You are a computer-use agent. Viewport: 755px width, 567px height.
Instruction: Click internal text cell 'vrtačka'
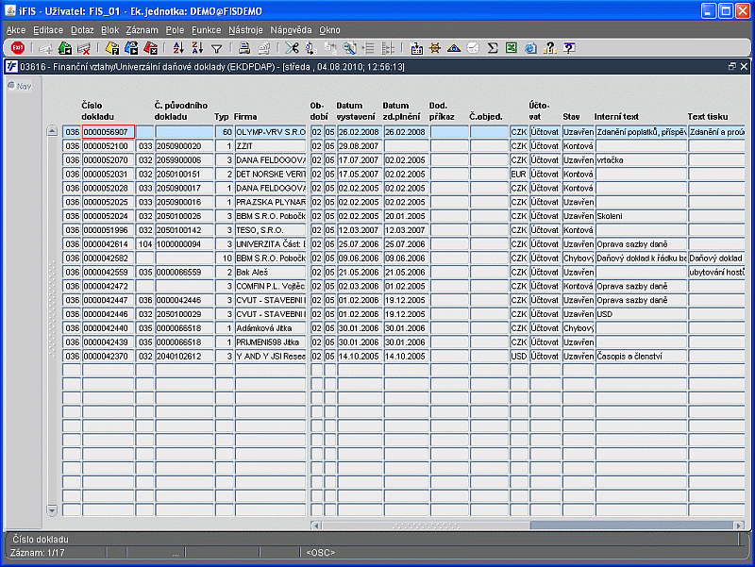coord(641,159)
